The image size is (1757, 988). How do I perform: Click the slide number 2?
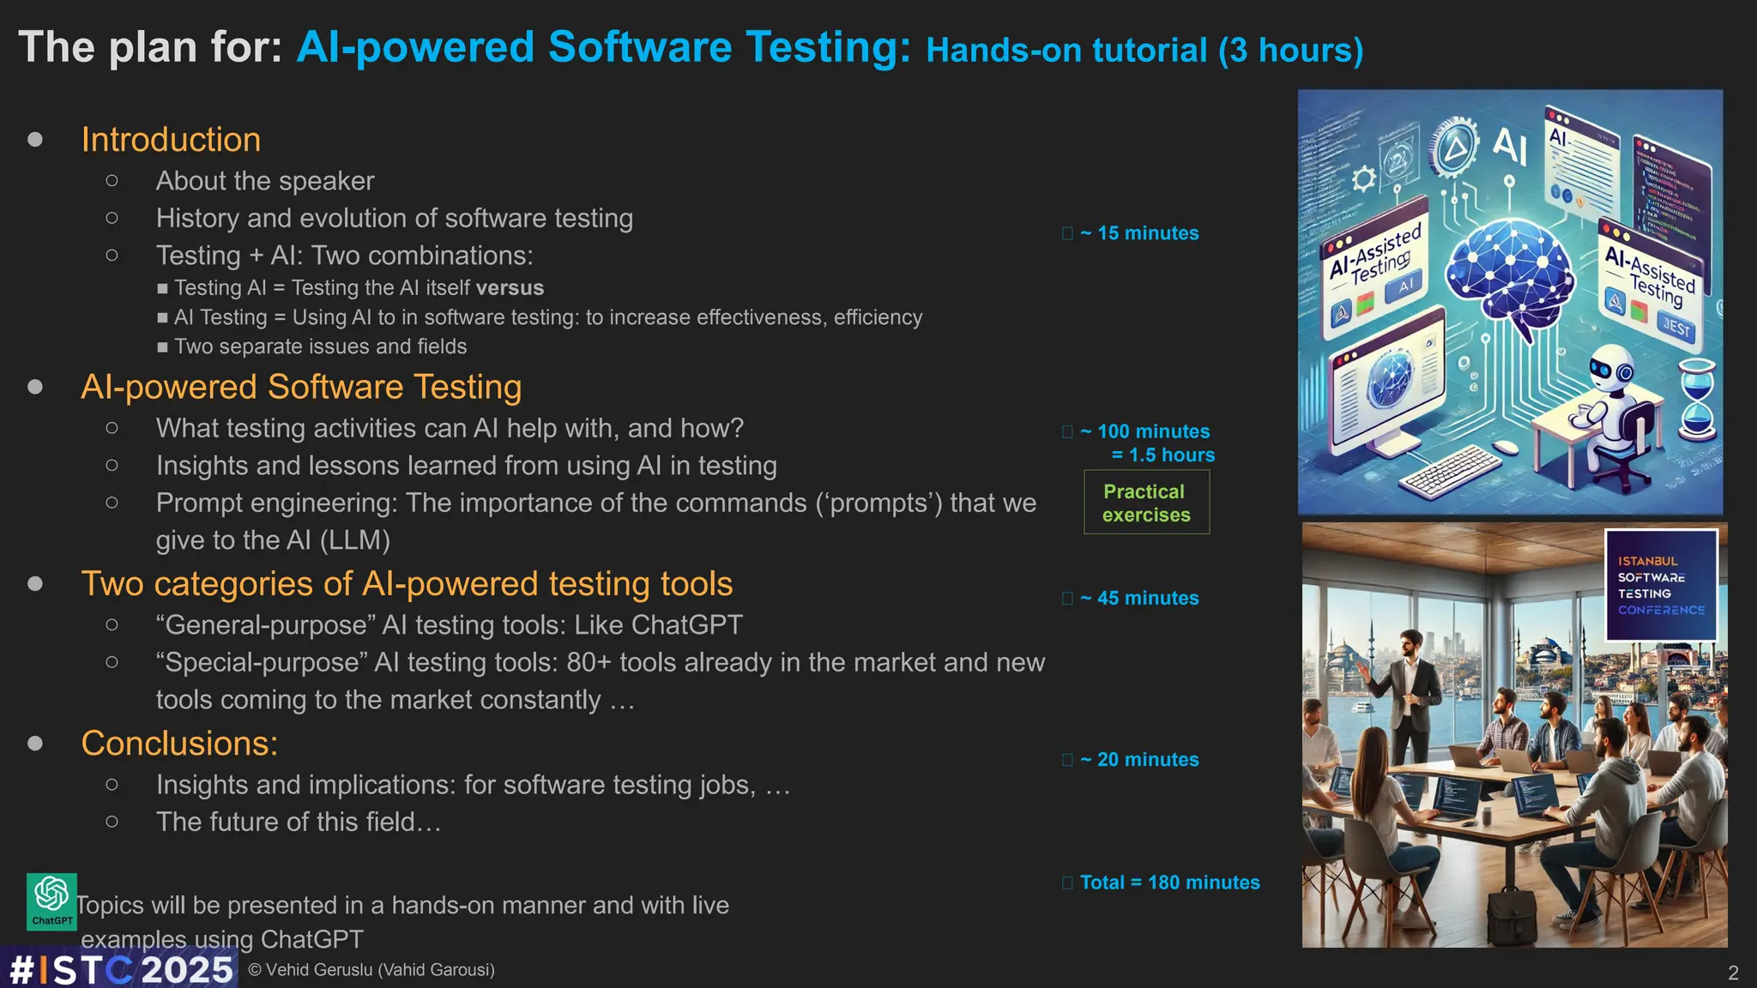[x=1733, y=973]
